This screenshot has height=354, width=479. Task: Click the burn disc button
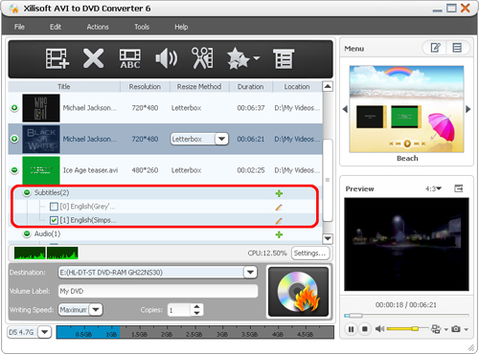tap(299, 292)
